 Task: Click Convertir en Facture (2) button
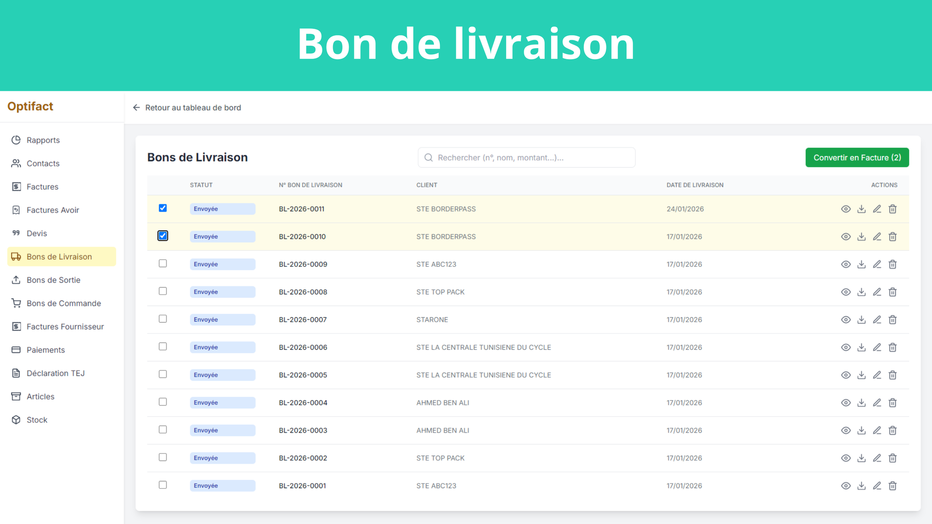click(857, 158)
